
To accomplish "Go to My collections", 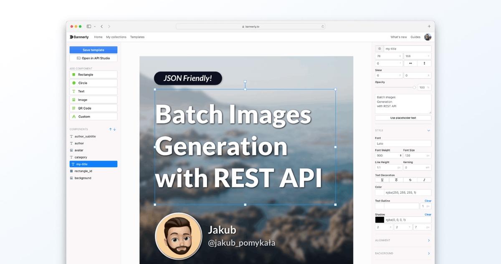I will tap(116, 37).
